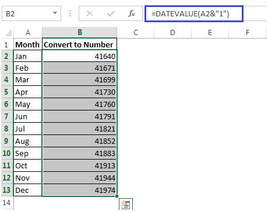Click the cell with value 41974

point(79,190)
